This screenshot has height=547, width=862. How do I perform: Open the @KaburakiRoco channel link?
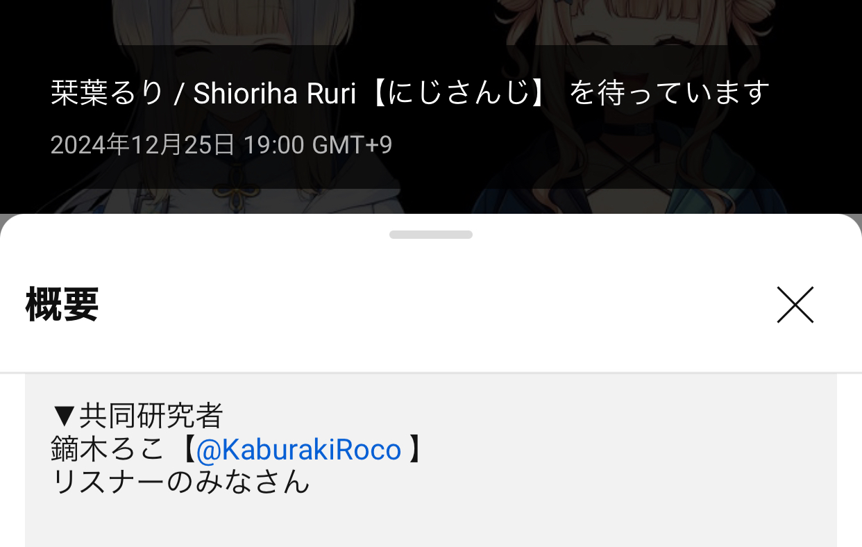(x=298, y=450)
